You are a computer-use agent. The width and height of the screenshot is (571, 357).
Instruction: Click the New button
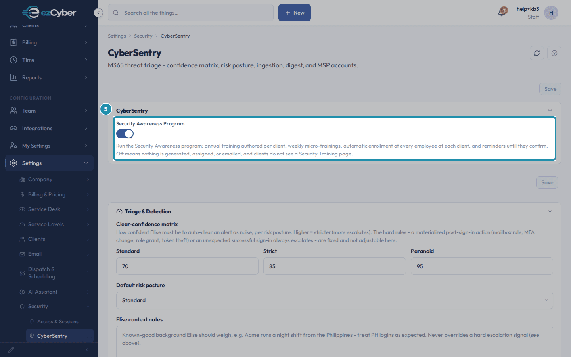(295, 13)
